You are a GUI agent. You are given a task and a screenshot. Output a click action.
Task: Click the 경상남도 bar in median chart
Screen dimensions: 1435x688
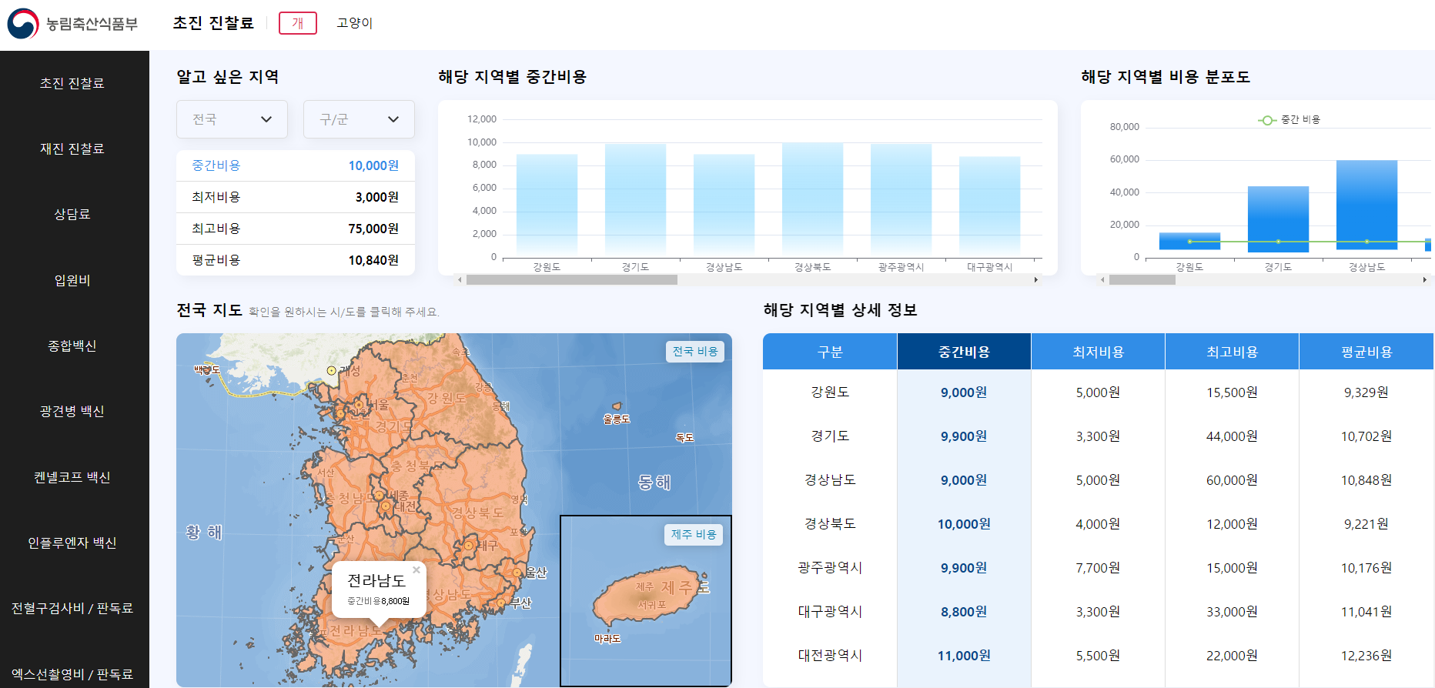724,205
